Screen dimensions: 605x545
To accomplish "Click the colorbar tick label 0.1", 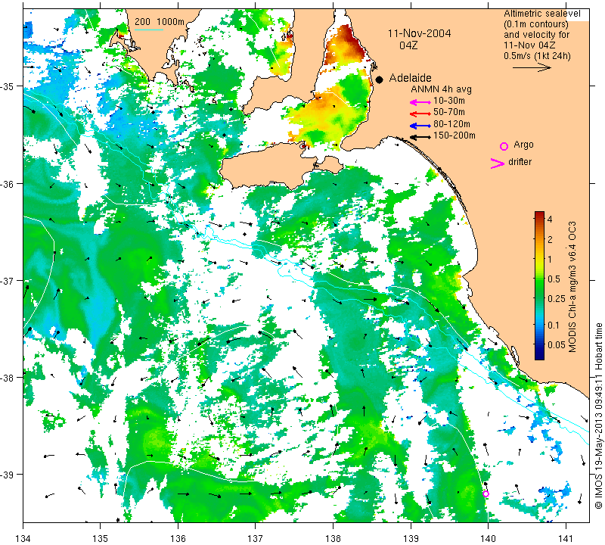I will 554,325.
